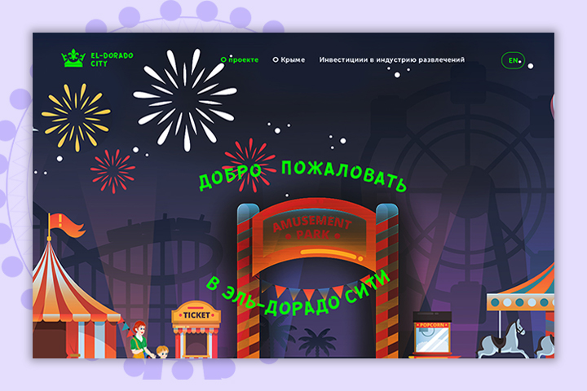Image resolution: width=587 pixels, height=391 pixels.
Task: Open 'Инвестиции в индустрию развлечений' menu link
Action: [x=391, y=59]
